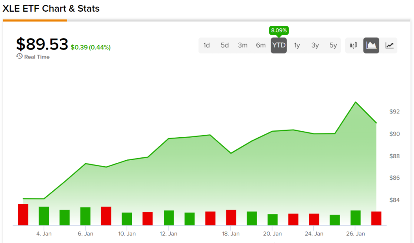This screenshot has height=243, width=414.
Task: Click the 4. Jan date label
Action: (44, 234)
